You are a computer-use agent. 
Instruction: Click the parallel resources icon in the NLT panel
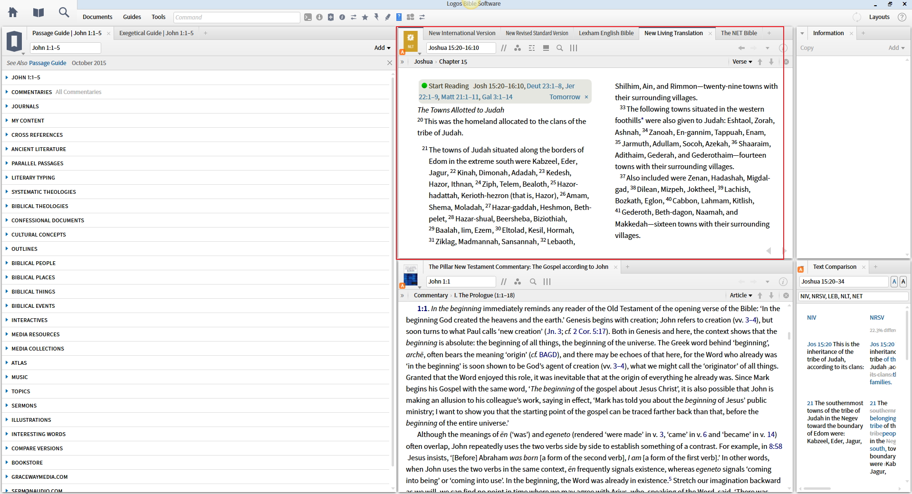click(504, 48)
